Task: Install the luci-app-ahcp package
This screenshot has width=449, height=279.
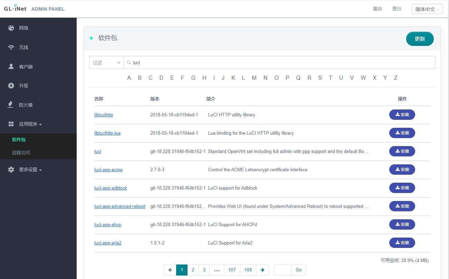Action: point(402,224)
